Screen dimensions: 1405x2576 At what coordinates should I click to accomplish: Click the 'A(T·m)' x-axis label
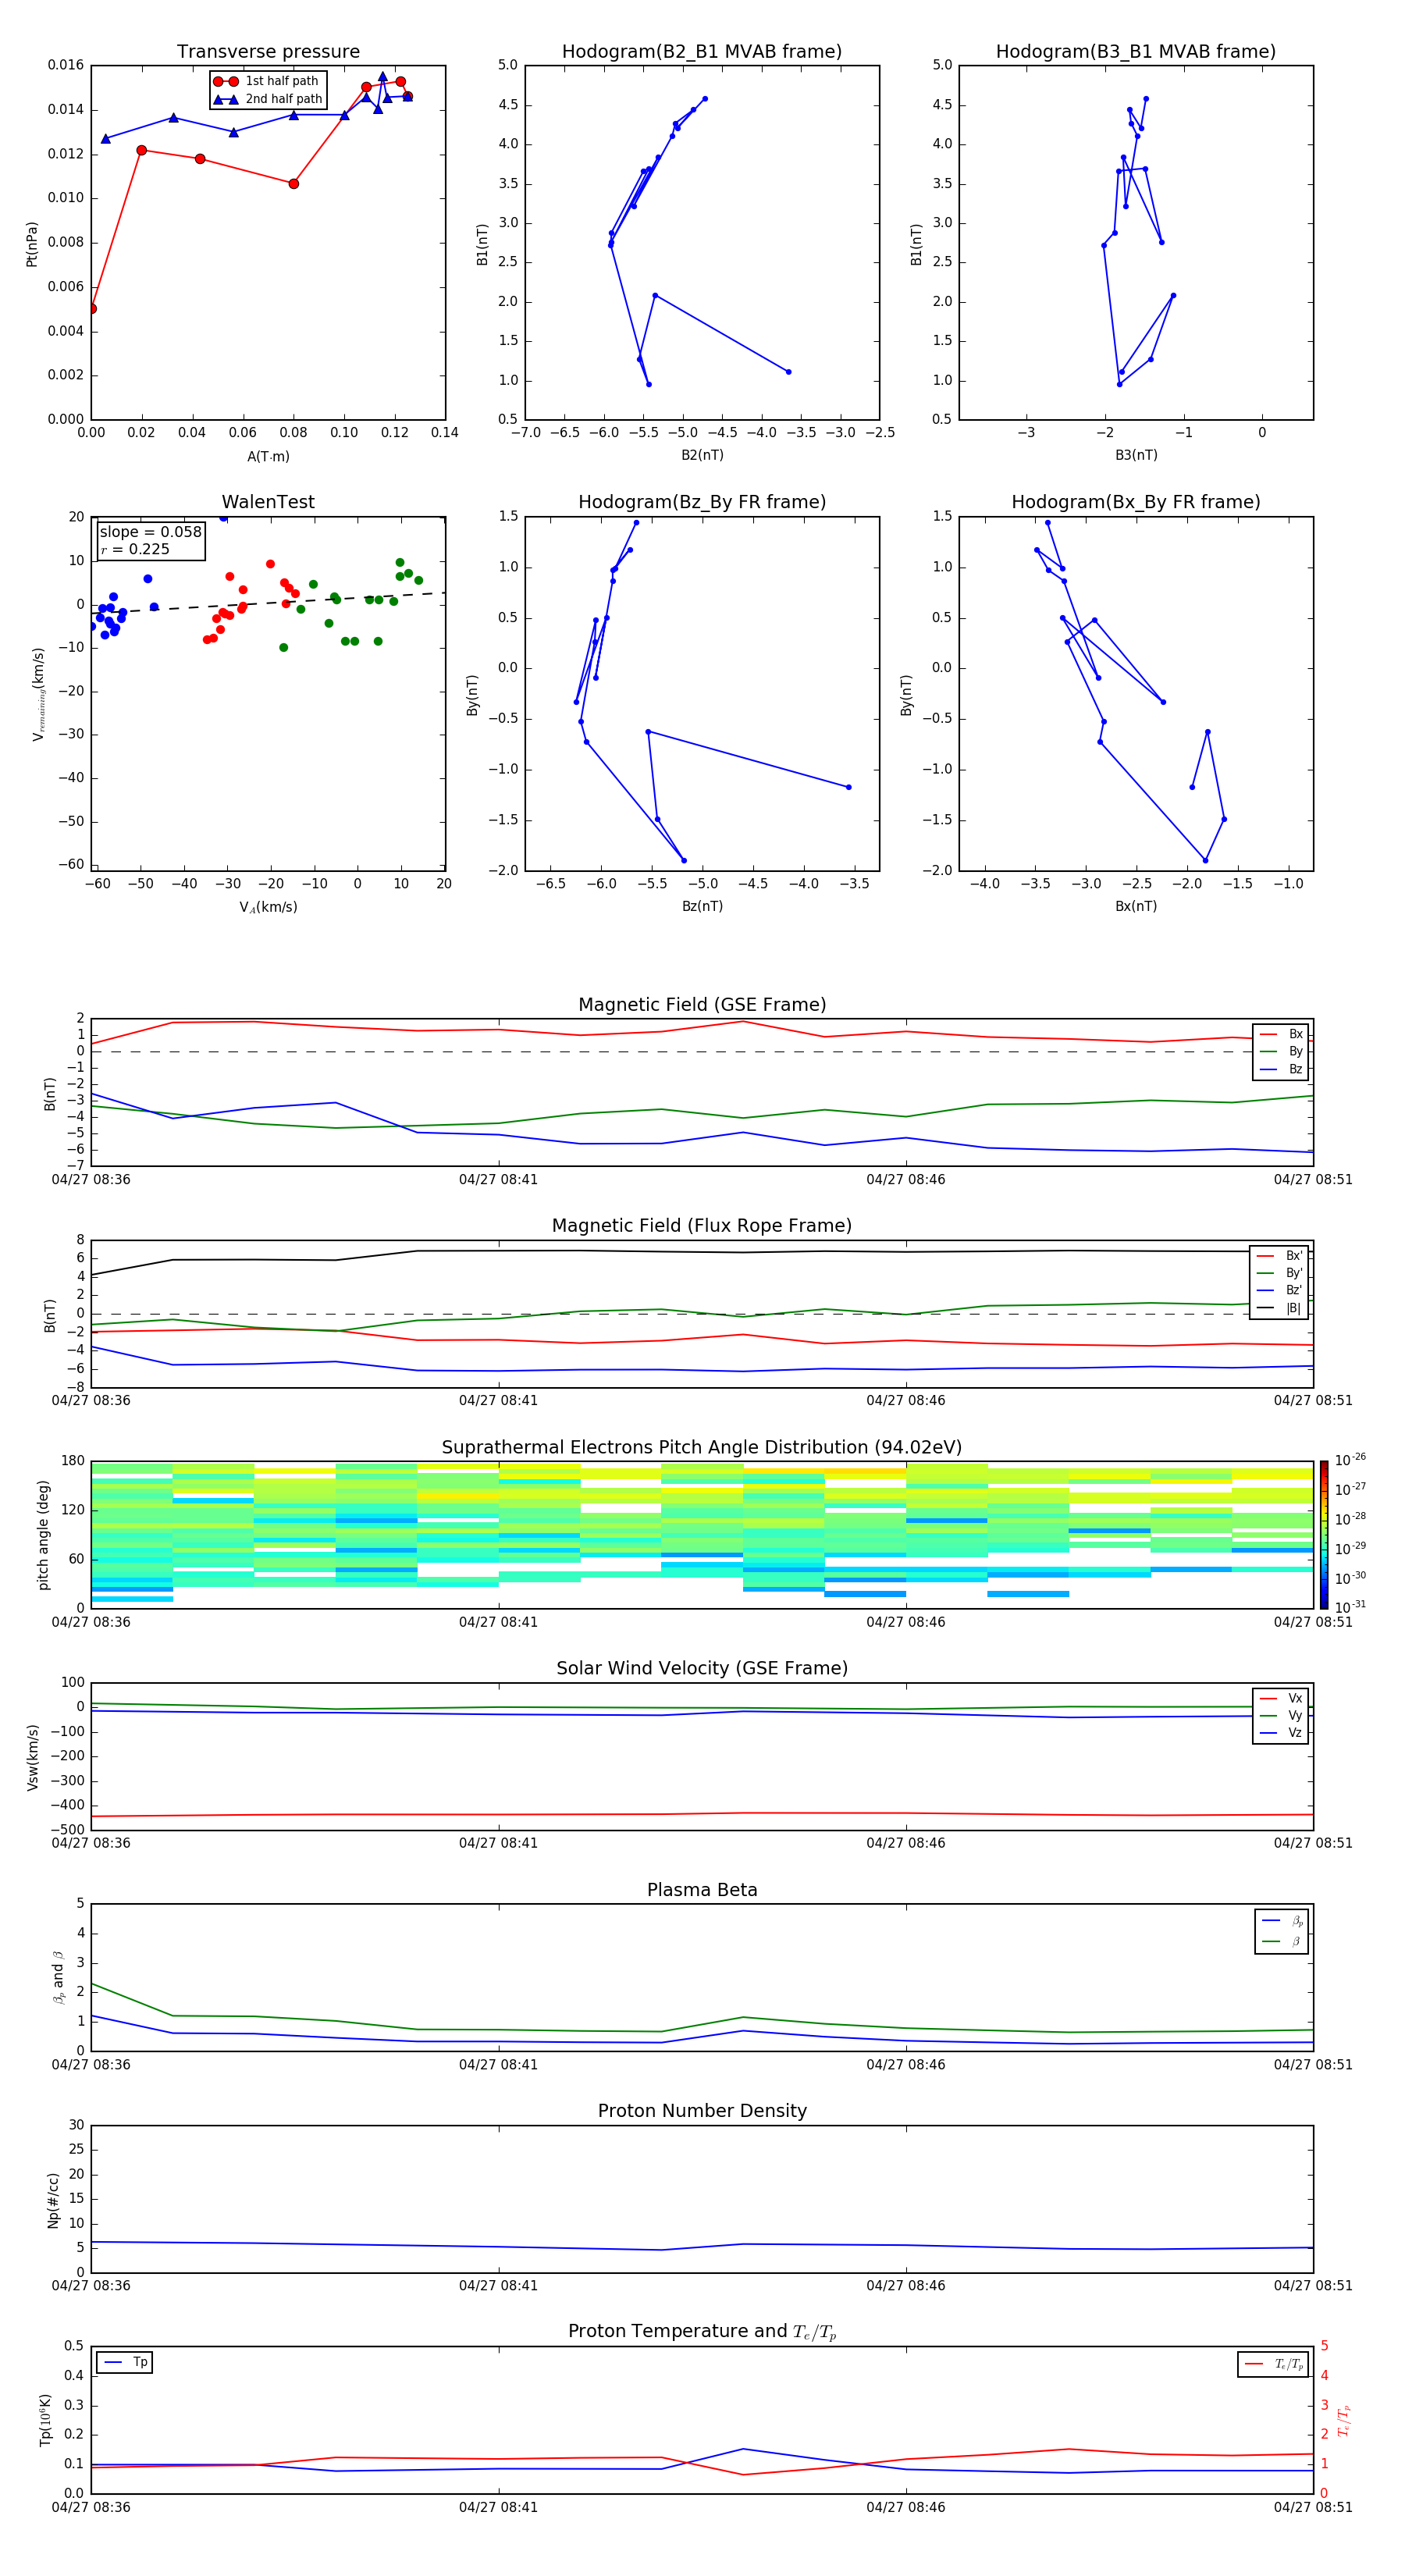pyautogui.click(x=268, y=457)
